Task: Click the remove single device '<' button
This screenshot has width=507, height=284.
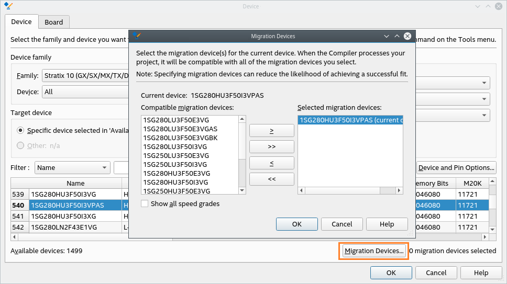Action: pos(271,163)
